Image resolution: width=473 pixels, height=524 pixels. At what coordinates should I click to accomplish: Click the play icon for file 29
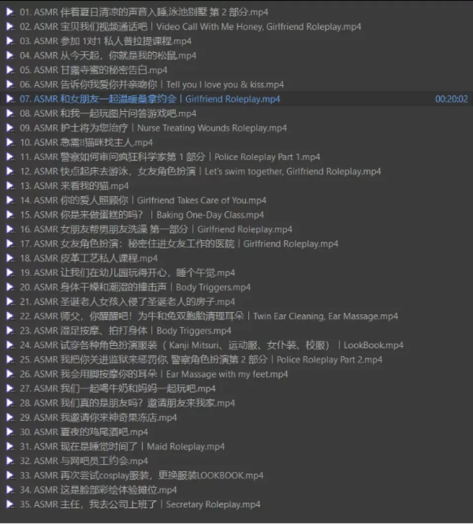tap(11, 418)
